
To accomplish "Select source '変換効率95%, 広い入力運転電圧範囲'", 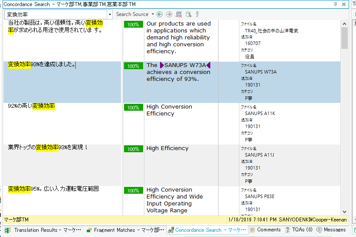I will pyautogui.click(x=53, y=189).
